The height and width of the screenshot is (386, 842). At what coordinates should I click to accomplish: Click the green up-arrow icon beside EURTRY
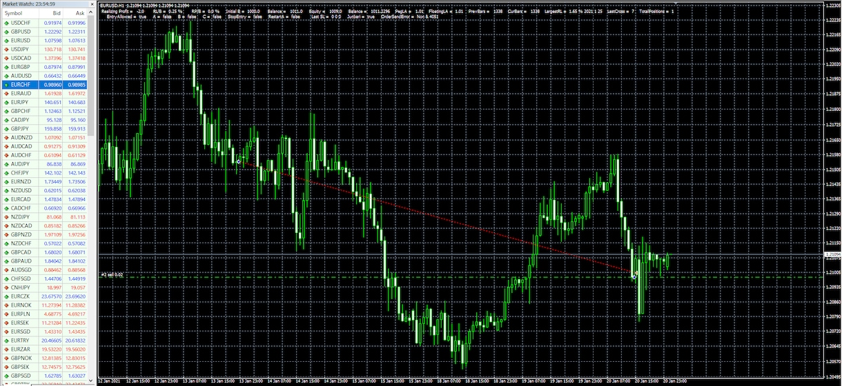coord(6,341)
